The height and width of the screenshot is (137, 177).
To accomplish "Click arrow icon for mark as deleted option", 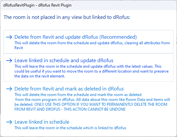I will point(9,89).
